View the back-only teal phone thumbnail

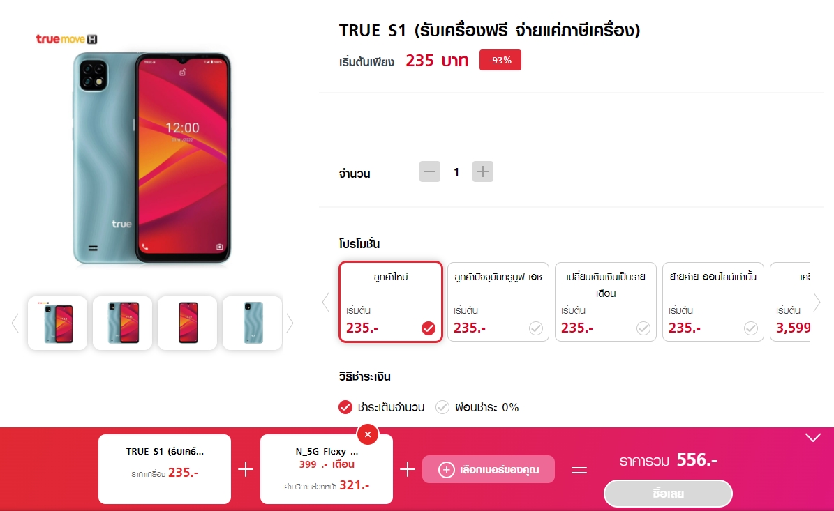click(x=252, y=323)
